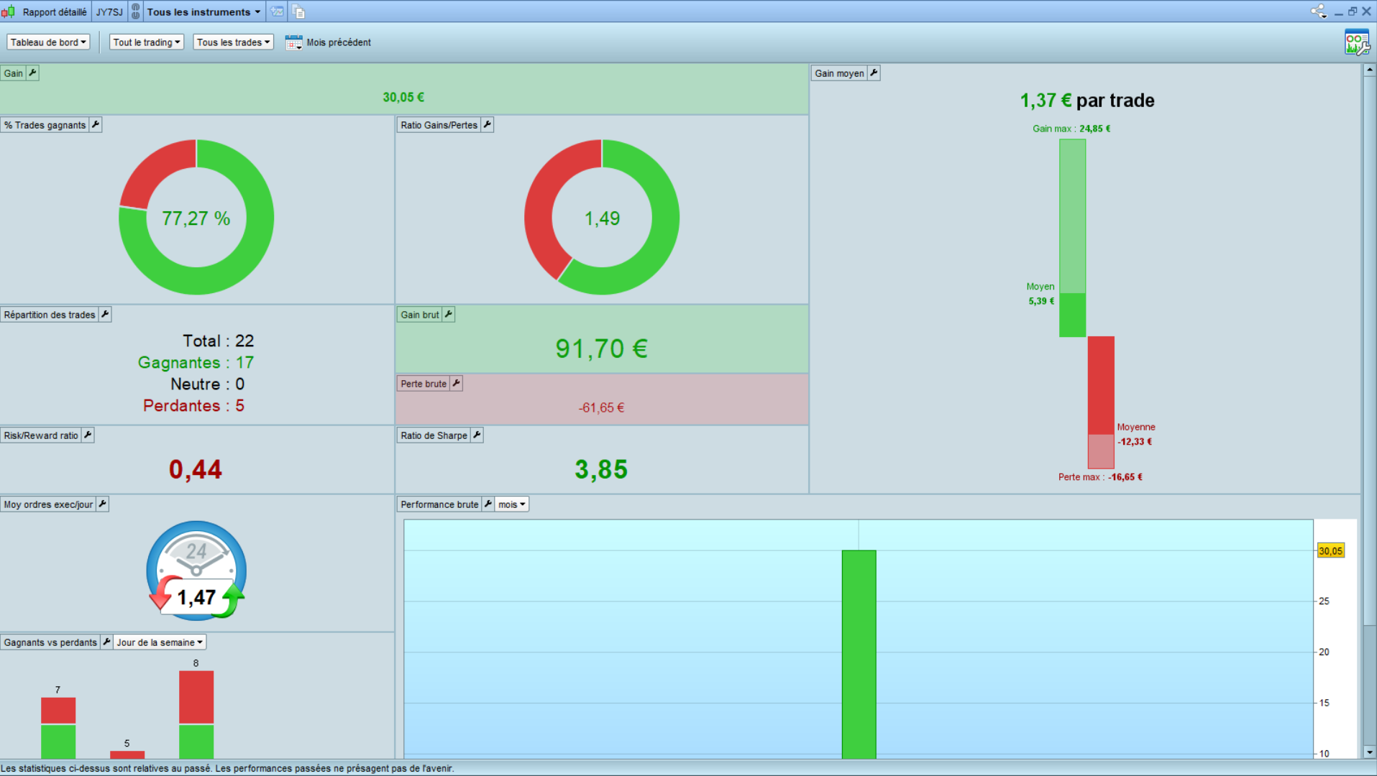Click the Mois précédent period label
1377x776 pixels.
(x=339, y=42)
